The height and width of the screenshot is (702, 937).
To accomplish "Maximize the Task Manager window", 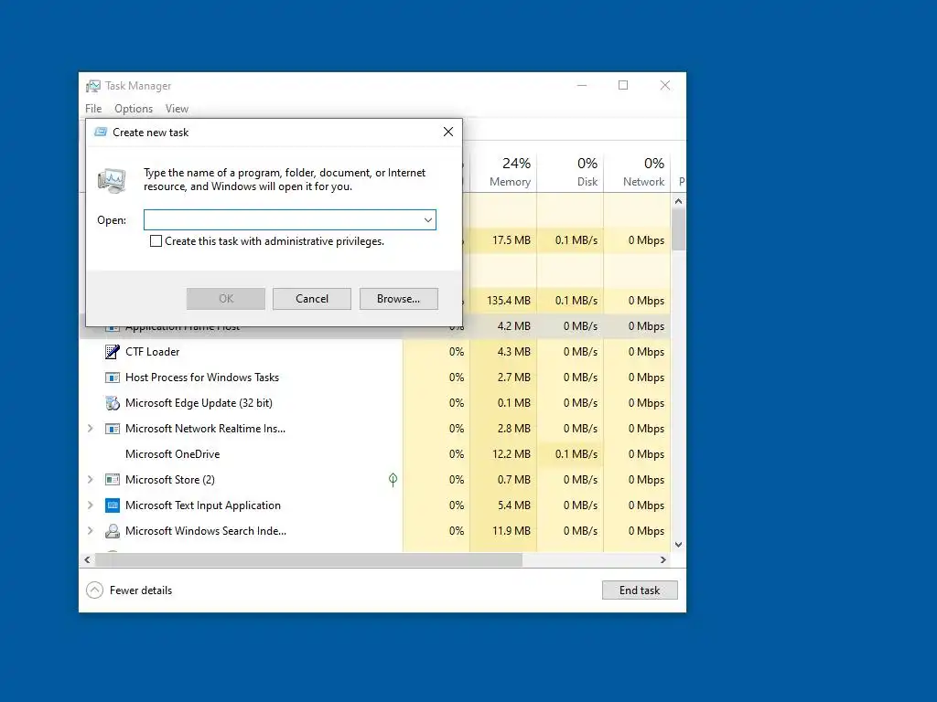I will pyautogui.click(x=622, y=85).
